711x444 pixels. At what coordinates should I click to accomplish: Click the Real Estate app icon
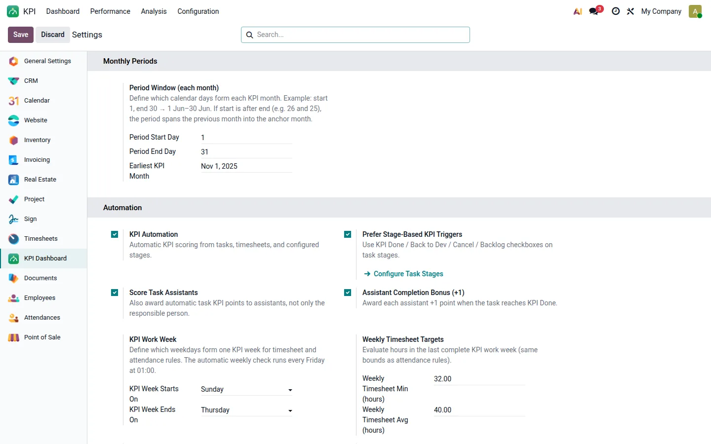[x=14, y=180]
